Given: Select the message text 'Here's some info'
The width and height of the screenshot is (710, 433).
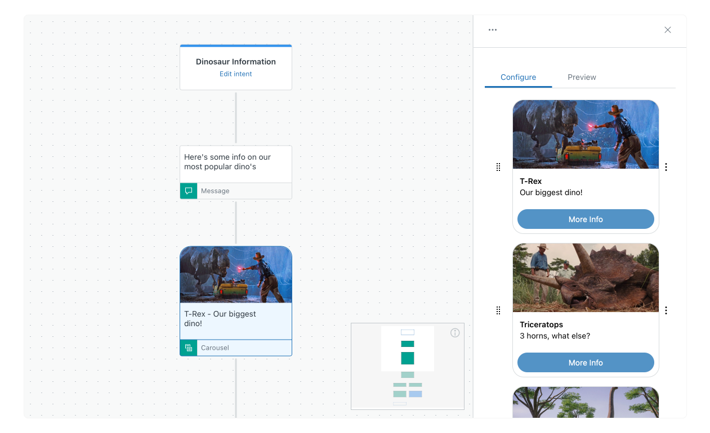Looking at the screenshot, I should (x=227, y=162).
